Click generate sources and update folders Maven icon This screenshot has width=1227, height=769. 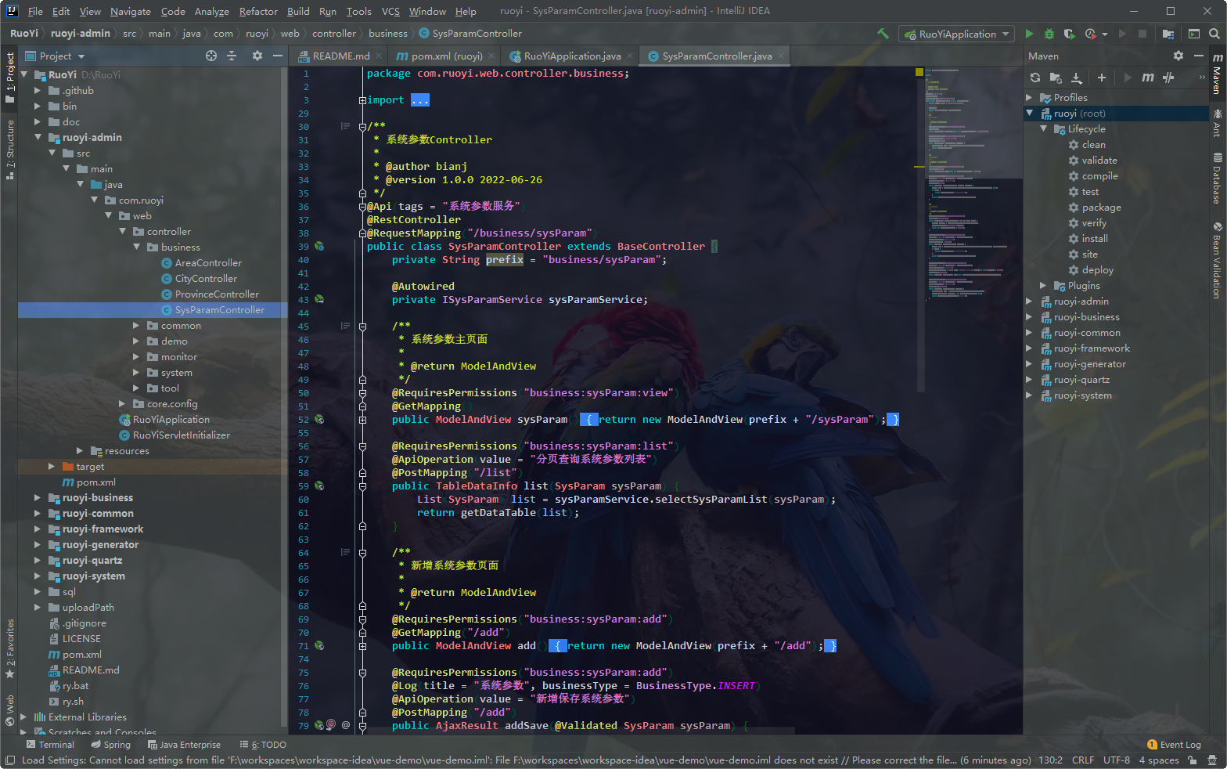coord(1056,77)
